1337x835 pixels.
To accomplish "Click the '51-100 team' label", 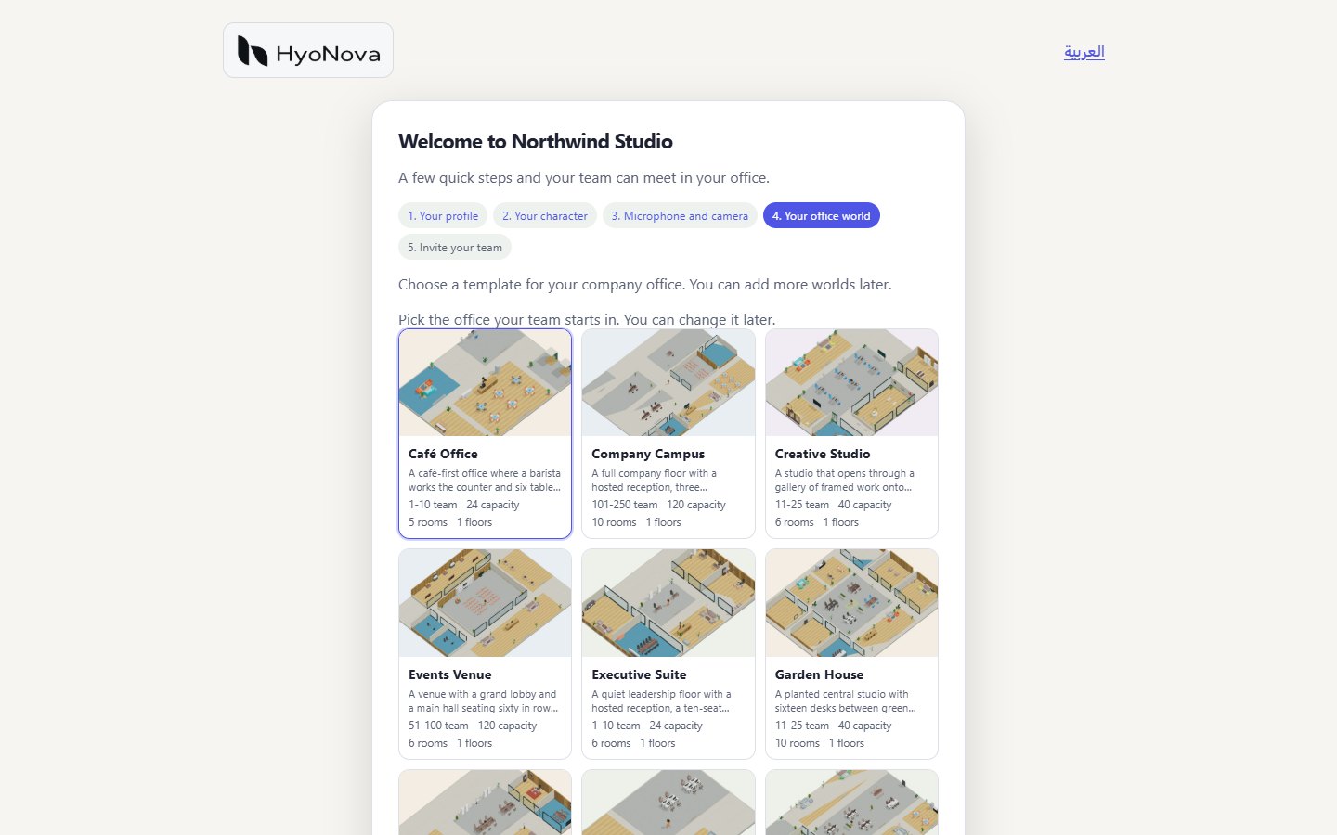I will [438, 726].
